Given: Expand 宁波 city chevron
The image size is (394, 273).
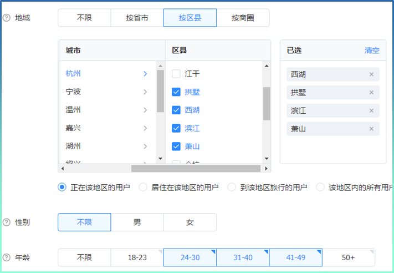Looking at the screenshot, I should click(145, 92).
